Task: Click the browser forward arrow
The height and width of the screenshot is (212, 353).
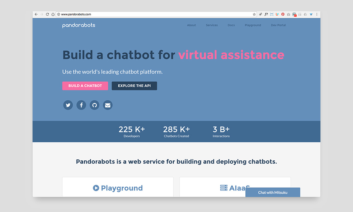Action: [42, 14]
